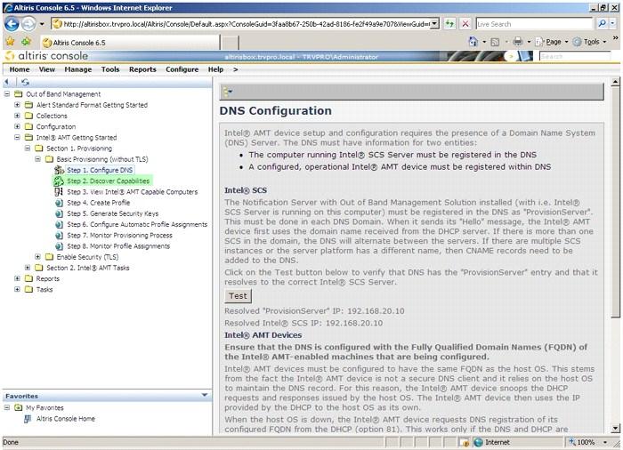Click the Live Search magnifier icon
Viewport: 623px width, 450px height.
coord(602,24)
